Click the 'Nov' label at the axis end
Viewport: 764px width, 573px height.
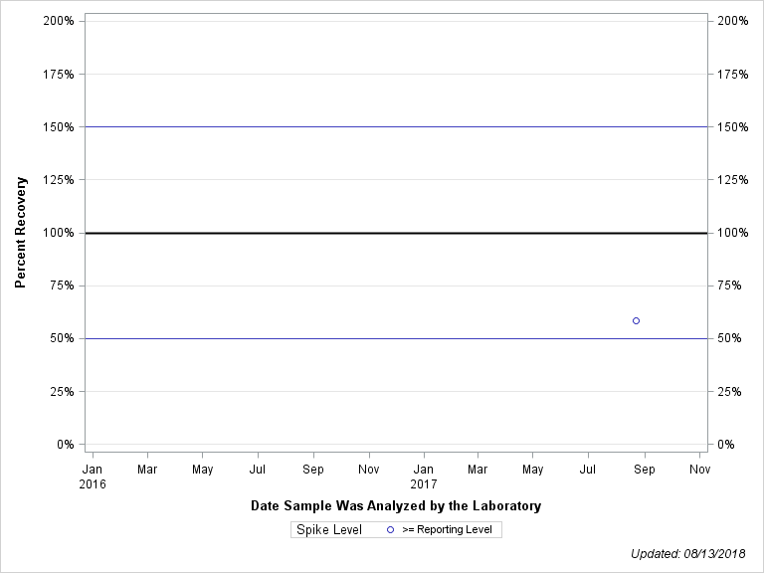pyautogui.click(x=699, y=470)
